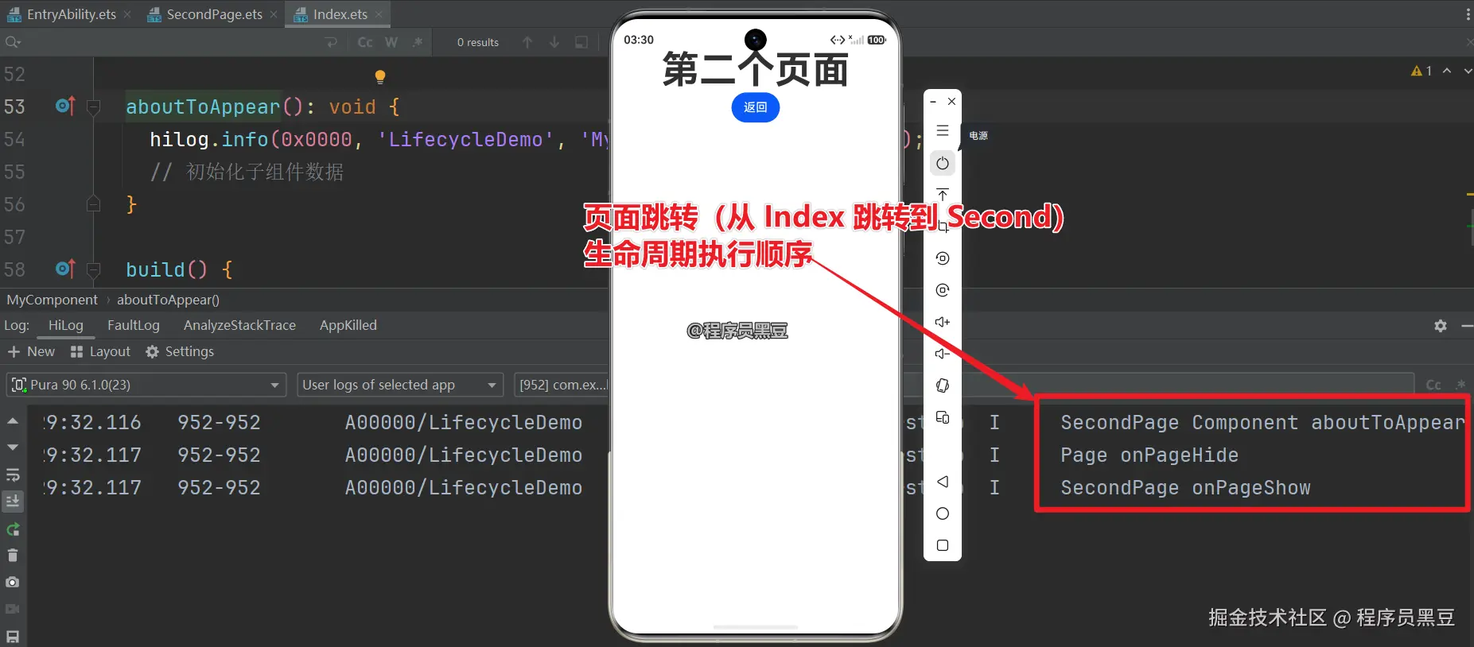Click the blue 返回 button on the phone

(x=756, y=107)
